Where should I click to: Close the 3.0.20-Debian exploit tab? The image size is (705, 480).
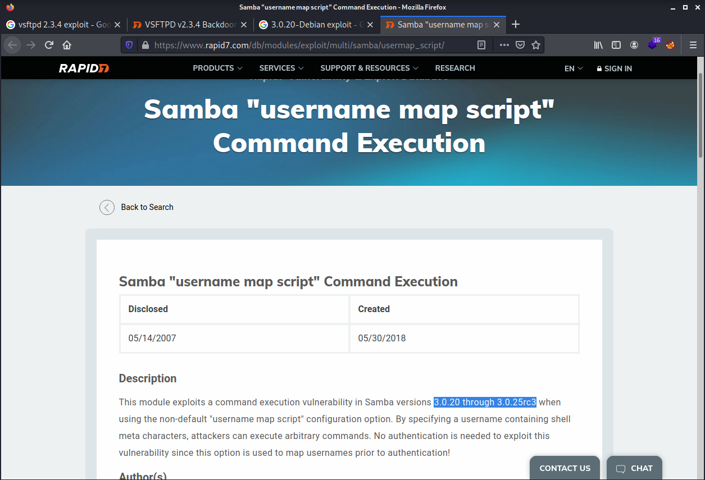pyautogui.click(x=370, y=25)
